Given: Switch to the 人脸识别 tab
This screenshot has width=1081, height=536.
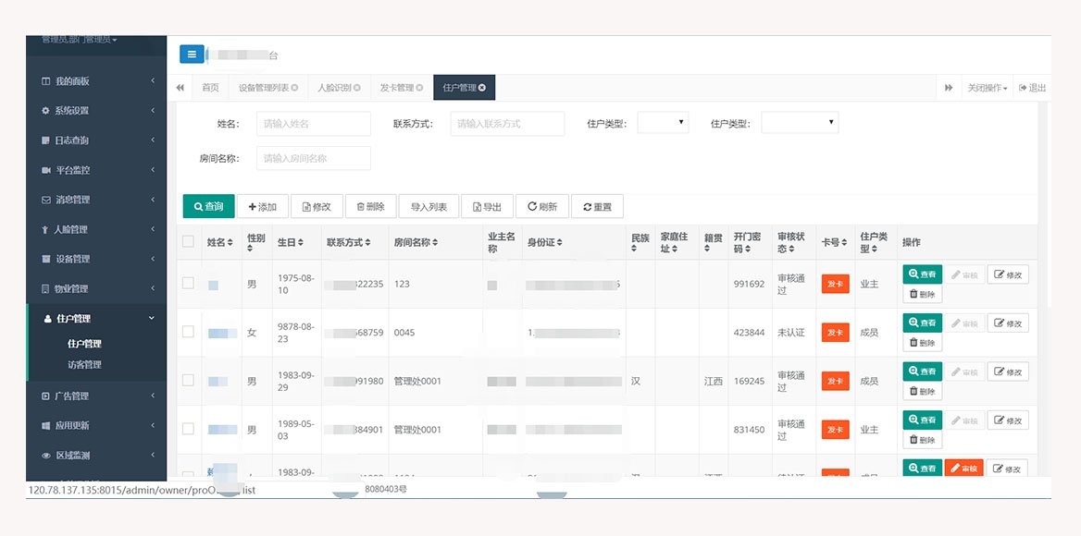Looking at the screenshot, I should (333, 89).
